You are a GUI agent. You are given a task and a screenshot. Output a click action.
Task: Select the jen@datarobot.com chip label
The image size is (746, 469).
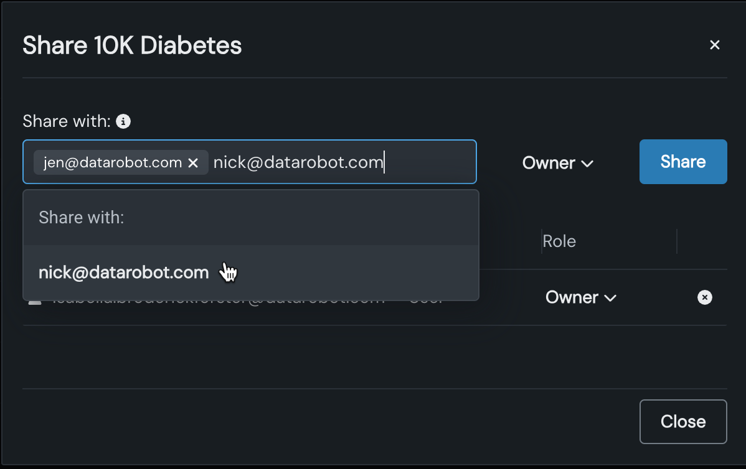pos(113,162)
